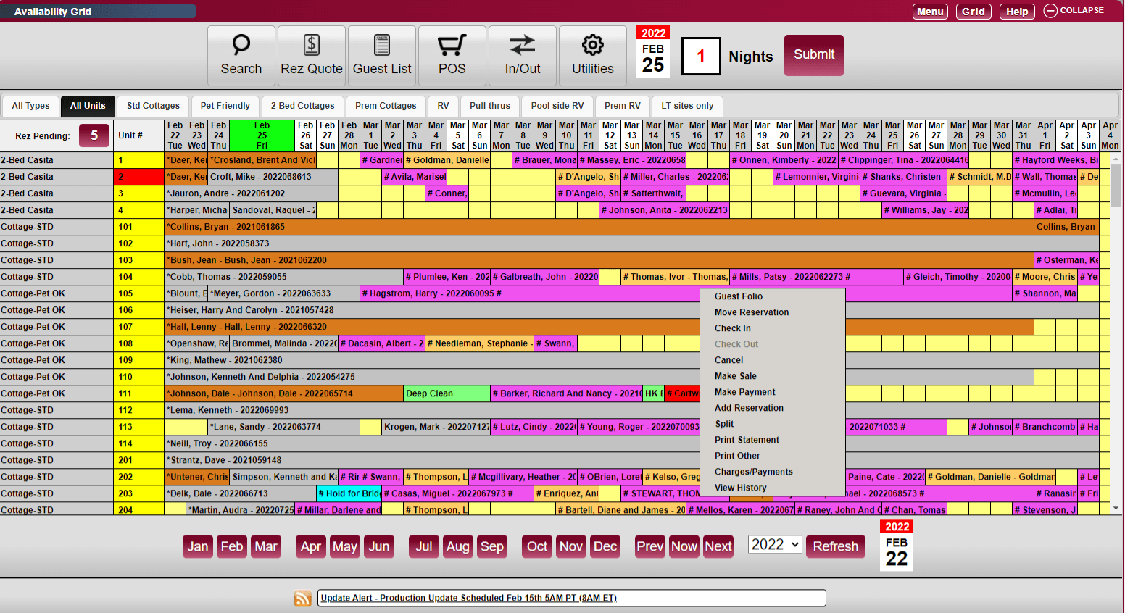Image resolution: width=1125 pixels, height=613 pixels.
Task: Open the Guest List
Action: 382,56
